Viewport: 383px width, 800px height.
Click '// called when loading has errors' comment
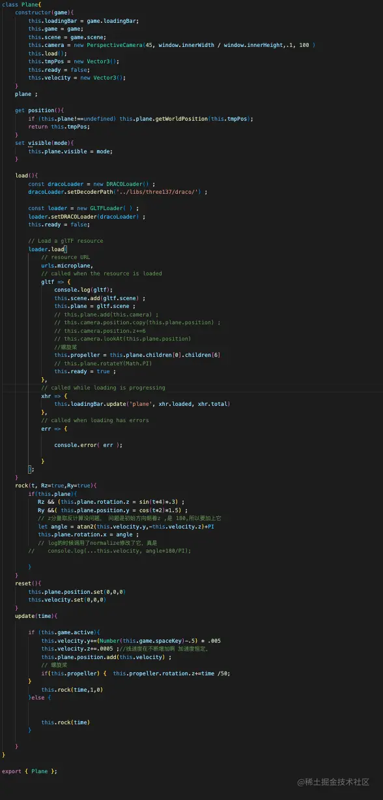pos(95,420)
